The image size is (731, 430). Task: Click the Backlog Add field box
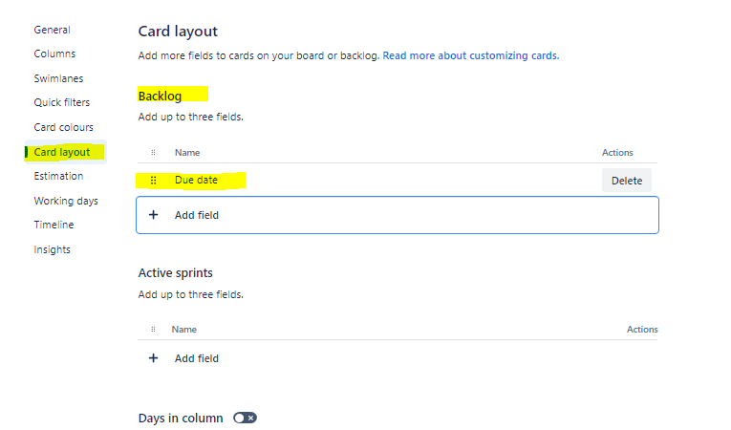397,215
